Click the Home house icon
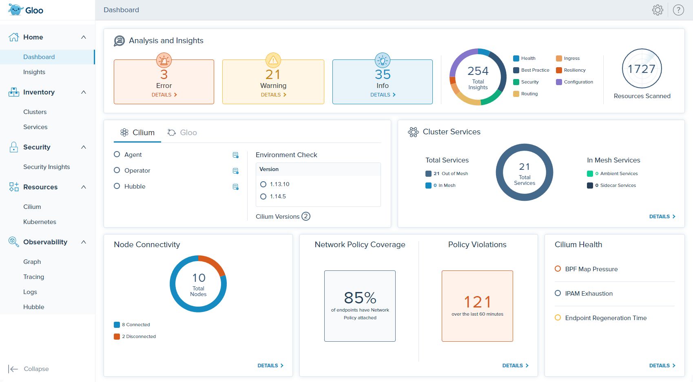The width and height of the screenshot is (693, 382). [x=14, y=37]
